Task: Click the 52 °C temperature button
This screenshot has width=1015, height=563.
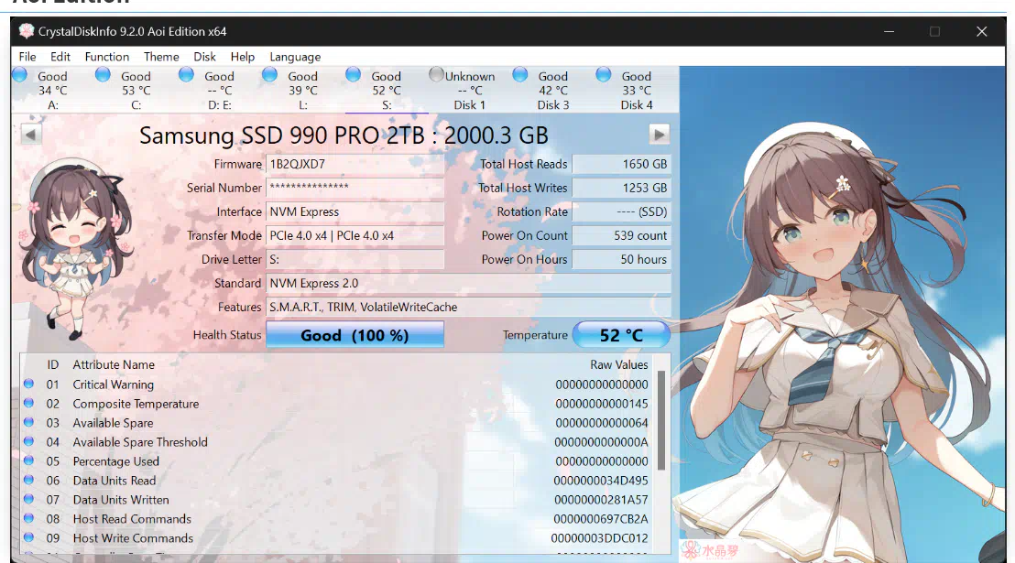Action: 621,335
